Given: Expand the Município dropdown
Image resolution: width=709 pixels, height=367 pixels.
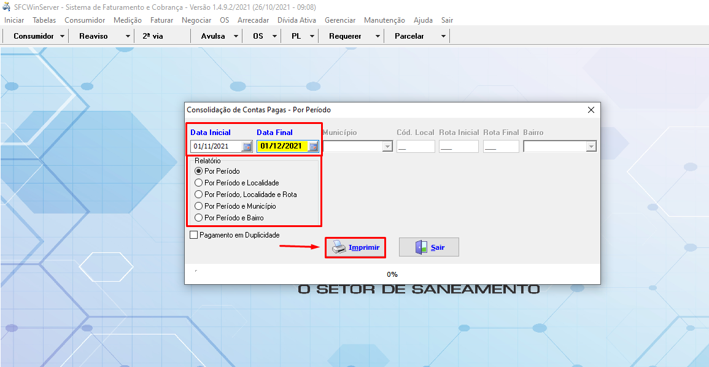Looking at the screenshot, I should [x=387, y=147].
